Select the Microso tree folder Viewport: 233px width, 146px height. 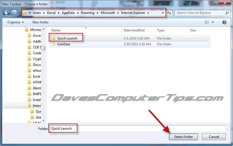33,30
